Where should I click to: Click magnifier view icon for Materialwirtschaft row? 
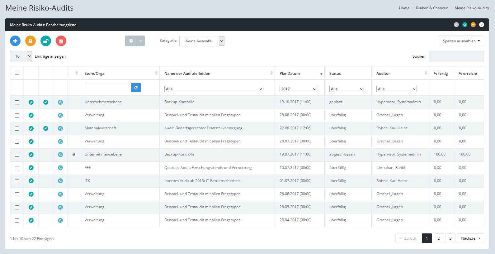(x=60, y=128)
